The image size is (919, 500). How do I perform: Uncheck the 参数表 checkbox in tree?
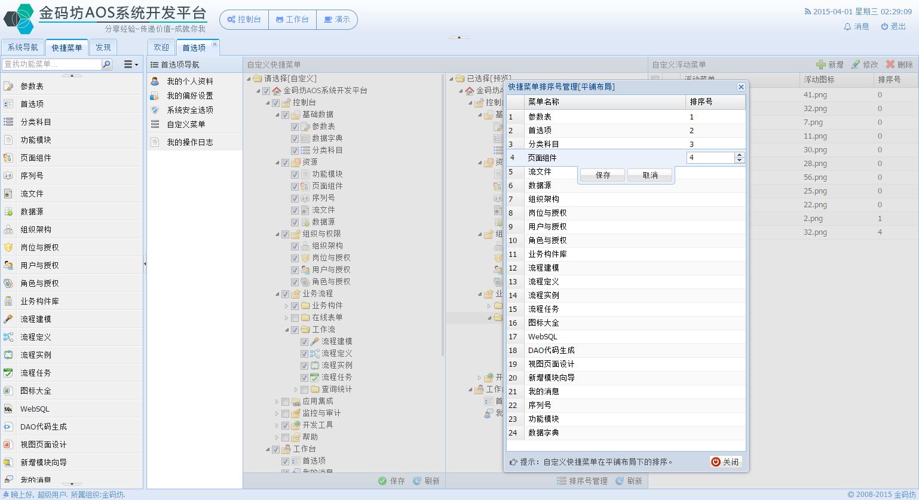tap(295, 127)
